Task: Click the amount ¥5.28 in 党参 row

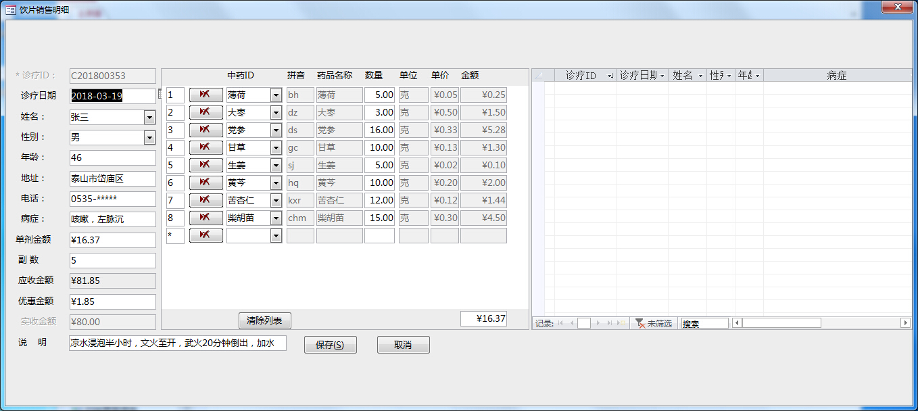Action: [x=483, y=130]
